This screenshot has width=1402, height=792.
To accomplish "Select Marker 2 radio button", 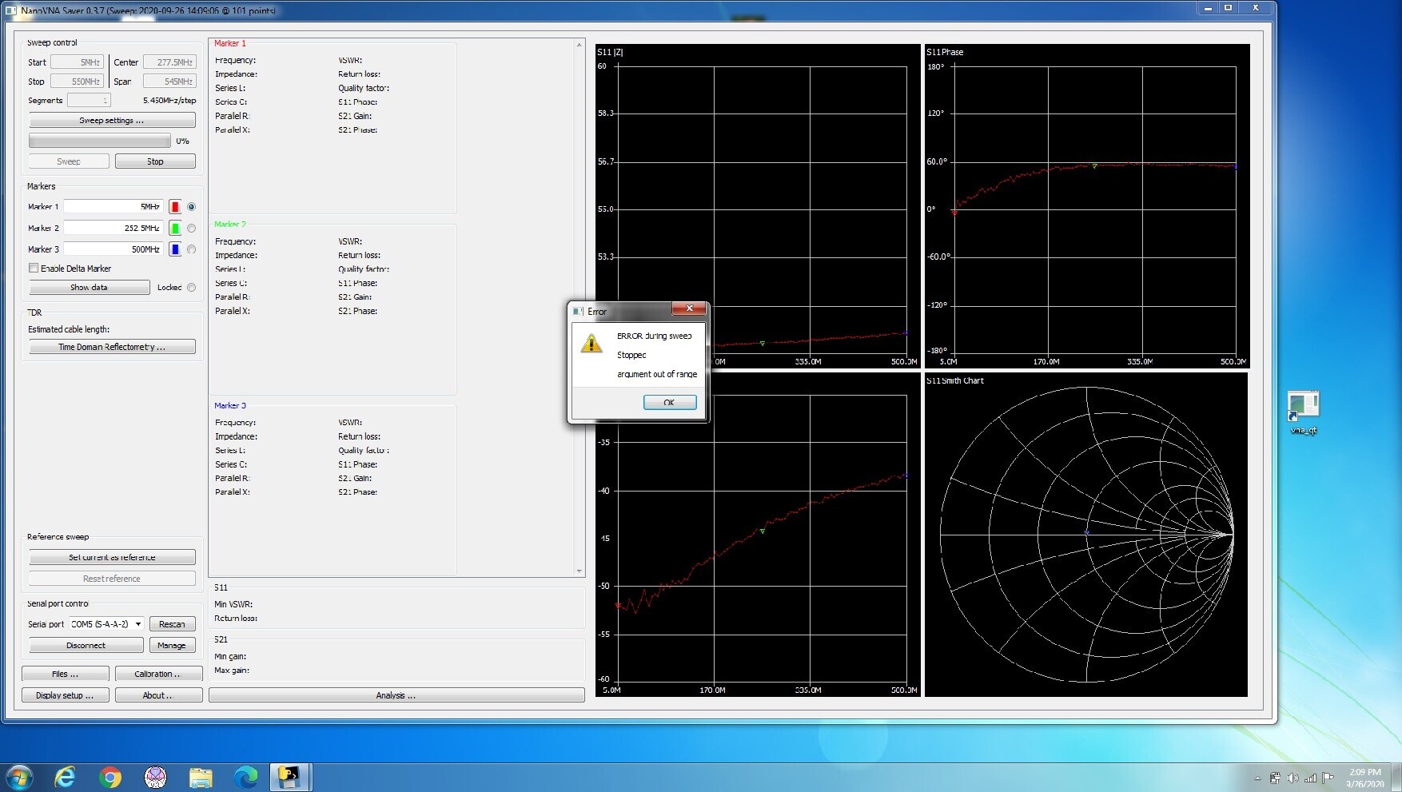I will [191, 229].
